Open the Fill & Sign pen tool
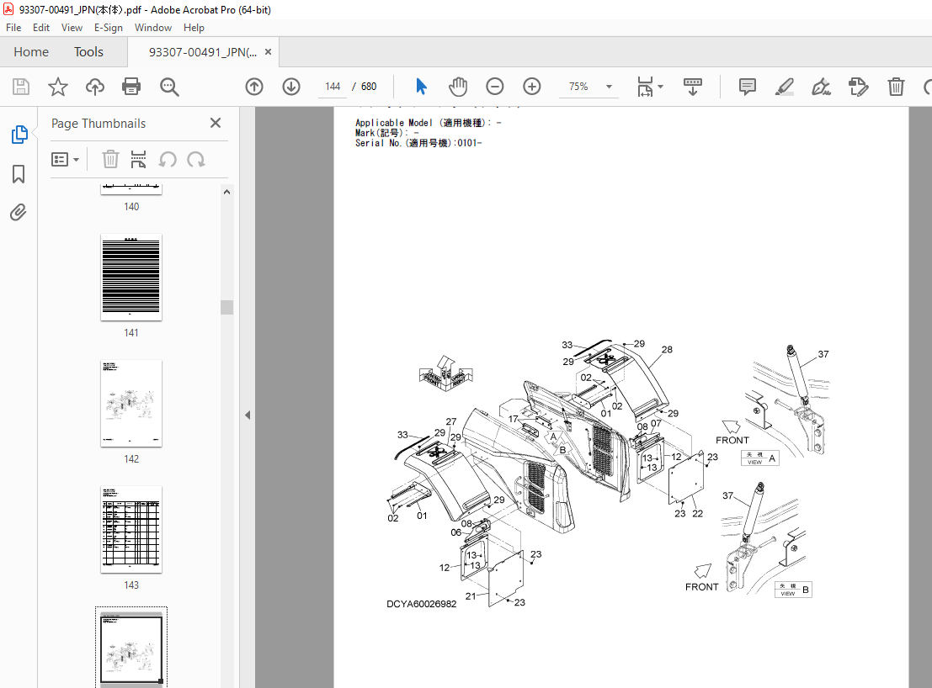 (822, 87)
